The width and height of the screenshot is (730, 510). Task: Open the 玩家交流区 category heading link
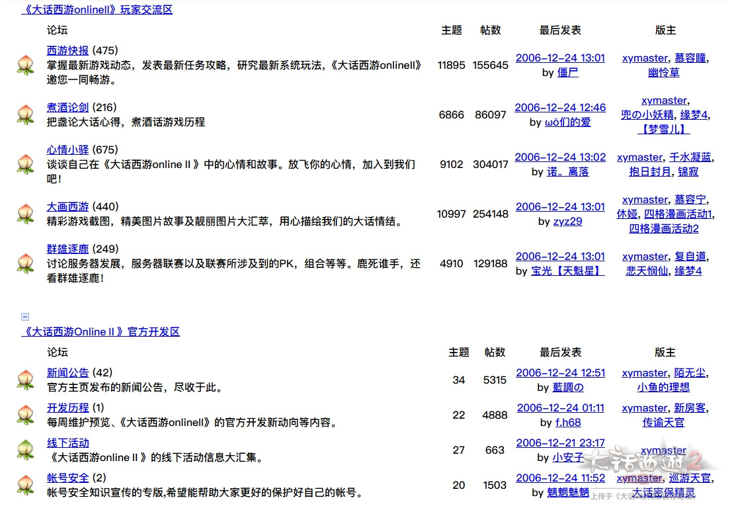(97, 10)
